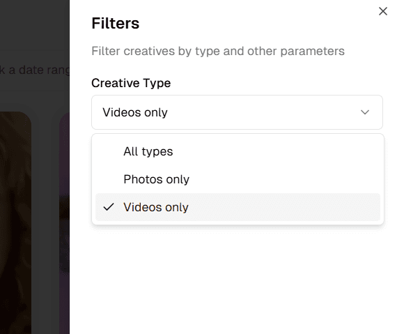Click blank space between title and X
404x334 pixels.
click(x=258, y=23)
